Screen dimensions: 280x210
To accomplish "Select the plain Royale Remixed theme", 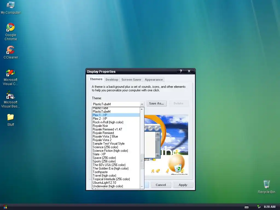I will pyautogui.click(x=116, y=133).
